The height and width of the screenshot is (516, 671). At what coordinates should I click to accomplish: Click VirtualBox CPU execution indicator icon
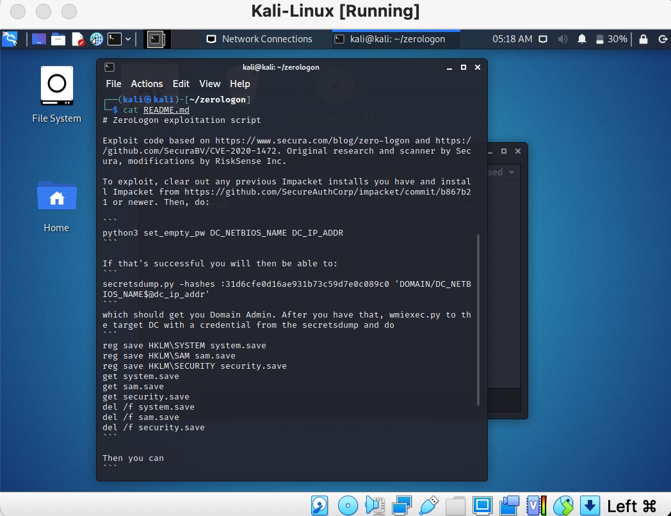(x=537, y=505)
